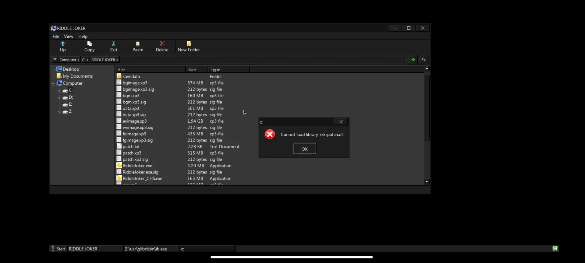Screen dimensions: 585x263
Task: Expand the Z: drive node
Action: [x=59, y=112]
